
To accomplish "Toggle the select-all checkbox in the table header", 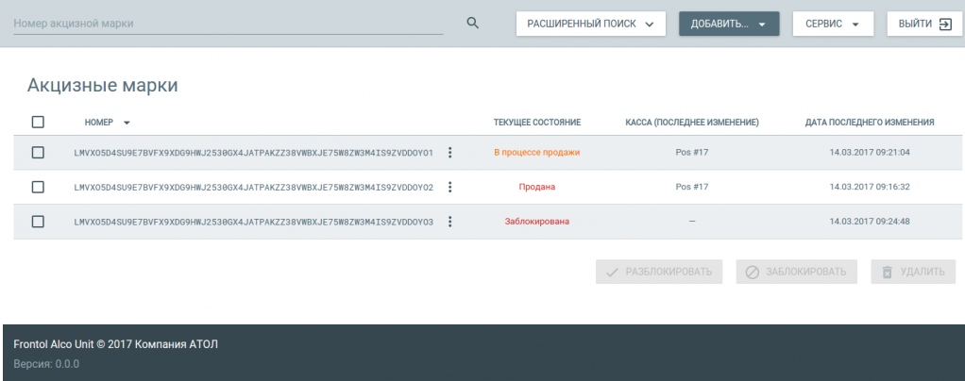I will click(38, 122).
